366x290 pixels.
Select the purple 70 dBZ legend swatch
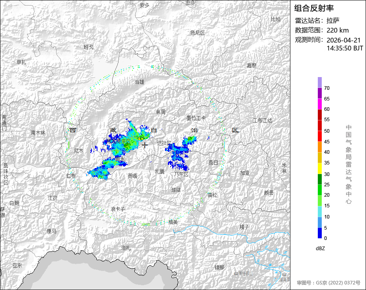click(x=320, y=82)
